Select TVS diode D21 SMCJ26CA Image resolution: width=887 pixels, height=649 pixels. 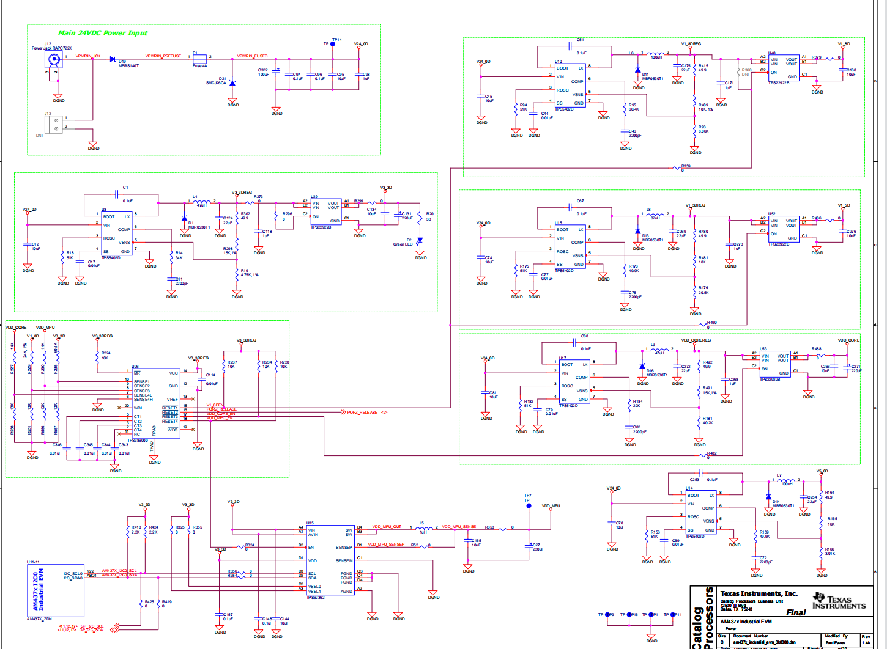tap(232, 83)
